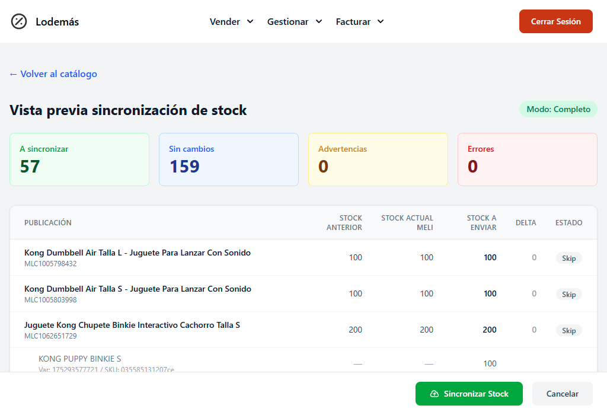The width and height of the screenshot is (607, 415).
Task: Expand the Facturar dropdown menu
Action: pos(360,22)
